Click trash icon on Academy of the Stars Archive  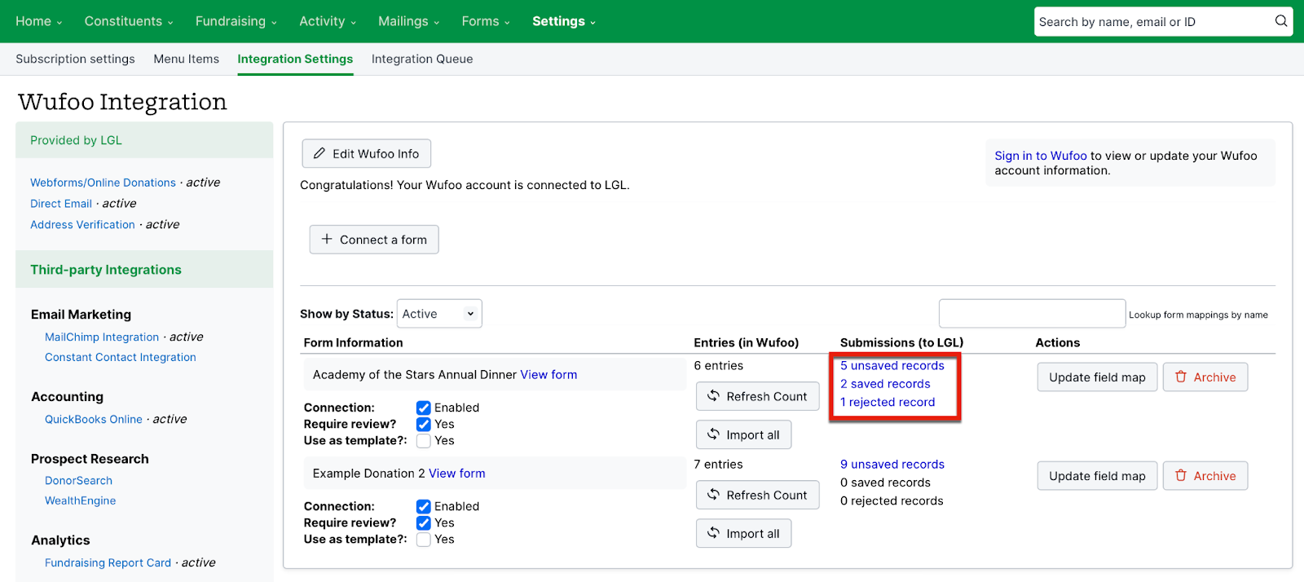1181,376
